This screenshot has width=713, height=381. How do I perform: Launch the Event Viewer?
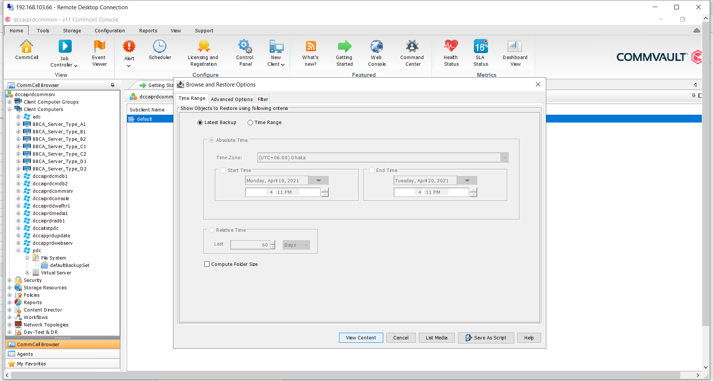point(99,53)
